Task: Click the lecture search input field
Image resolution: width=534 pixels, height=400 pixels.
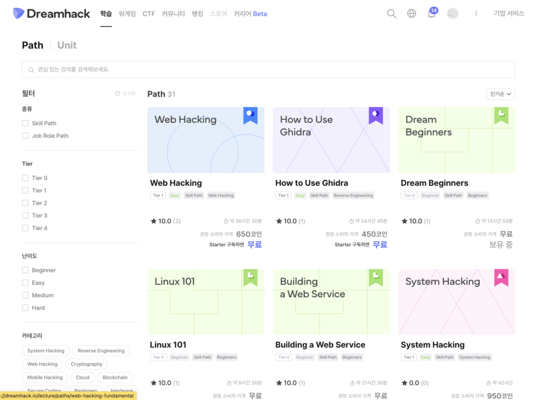Action: click(269, 69)
